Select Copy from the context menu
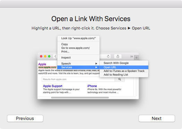182x129 pixels. [78, 44]
